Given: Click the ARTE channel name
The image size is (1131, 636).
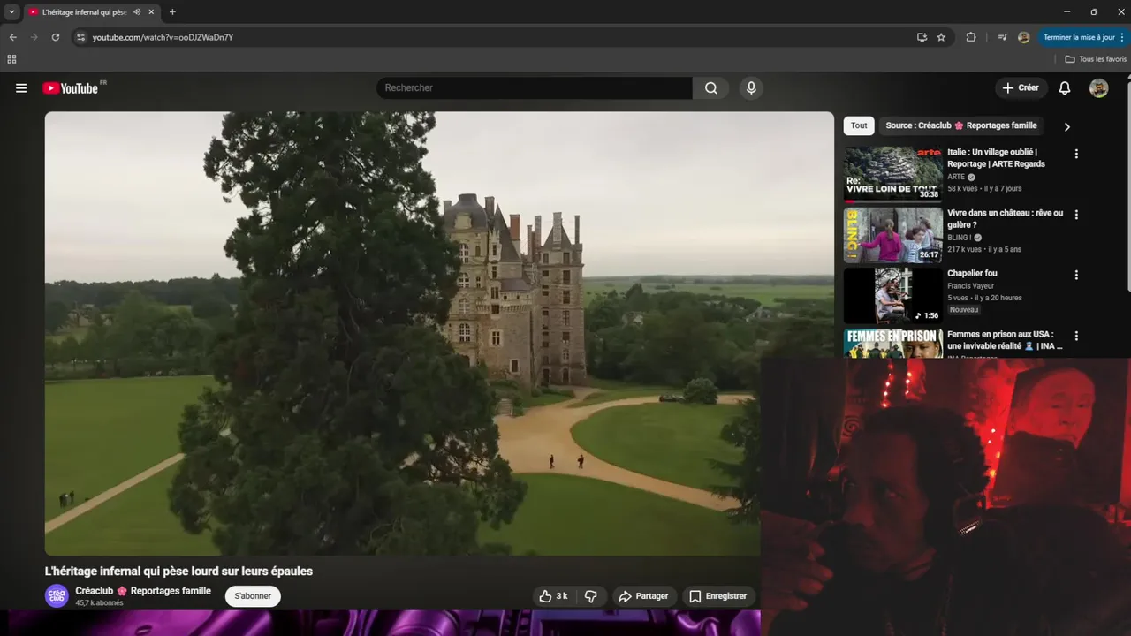Looking at the screenshot, I should pos(956,177).
